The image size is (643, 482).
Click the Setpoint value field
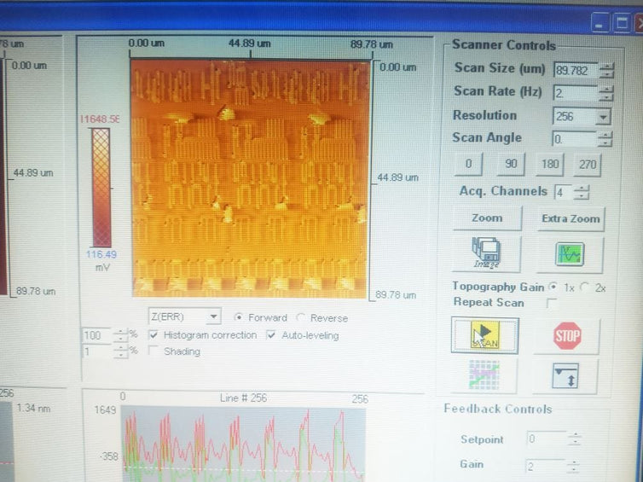point(547,439)
